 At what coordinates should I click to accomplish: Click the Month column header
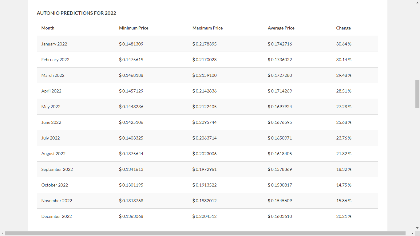point(48,28)
